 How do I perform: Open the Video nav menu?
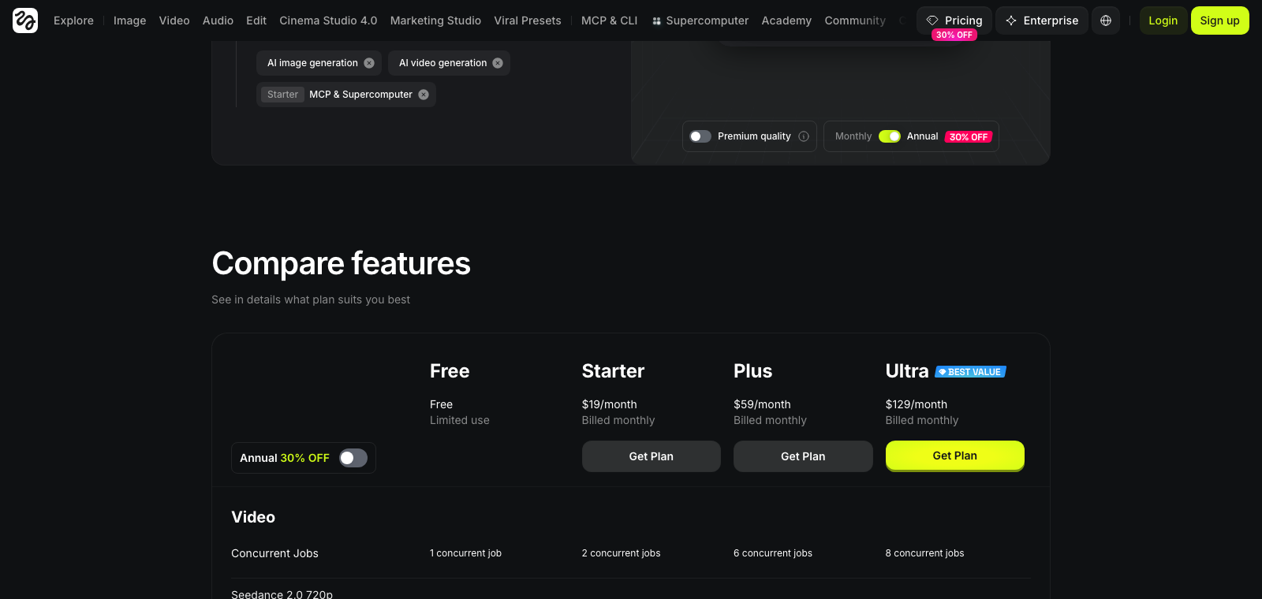tap(174, 20)
